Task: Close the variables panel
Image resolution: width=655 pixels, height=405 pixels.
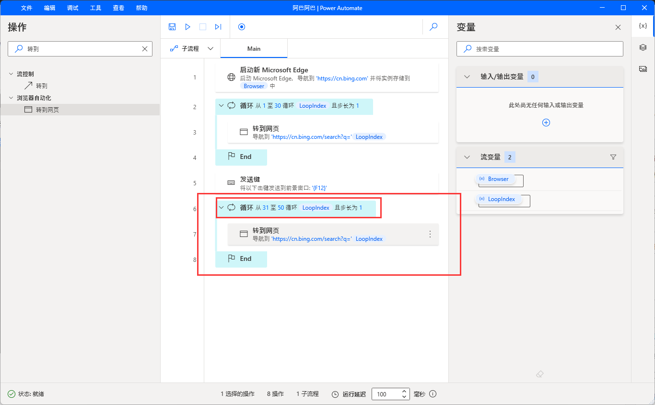Action: (618, 27)
